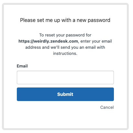Cancel the password reset form
The width and height of the screenshot is (133, 133).
[x=107, y=107]
